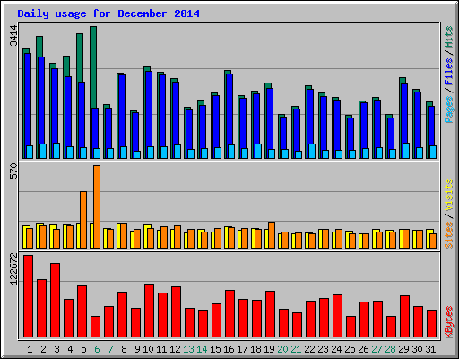459x359 pixels.
Task: Select the yellow "Visits" legend label
Action: point(448,196)
